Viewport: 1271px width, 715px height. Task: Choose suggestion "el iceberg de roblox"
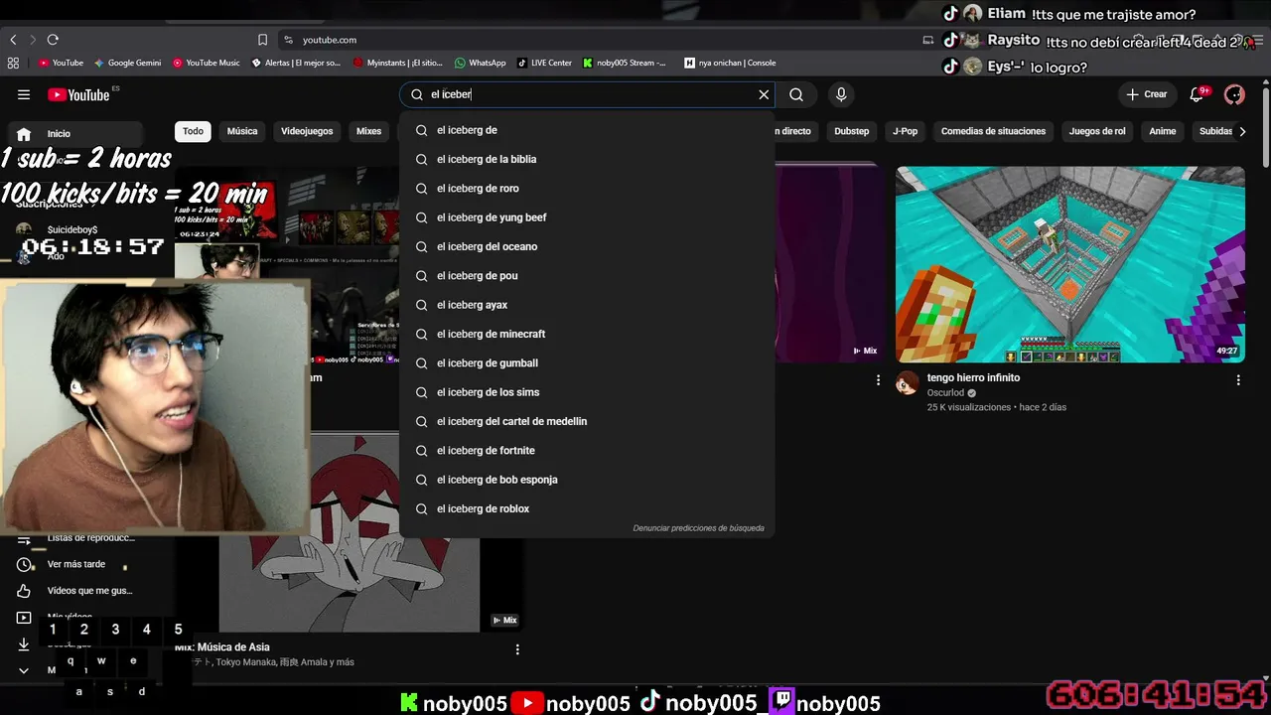(x=587, y=508)
